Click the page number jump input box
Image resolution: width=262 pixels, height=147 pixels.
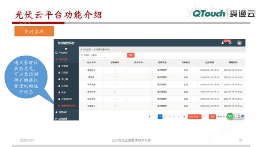tap(205, 117)
